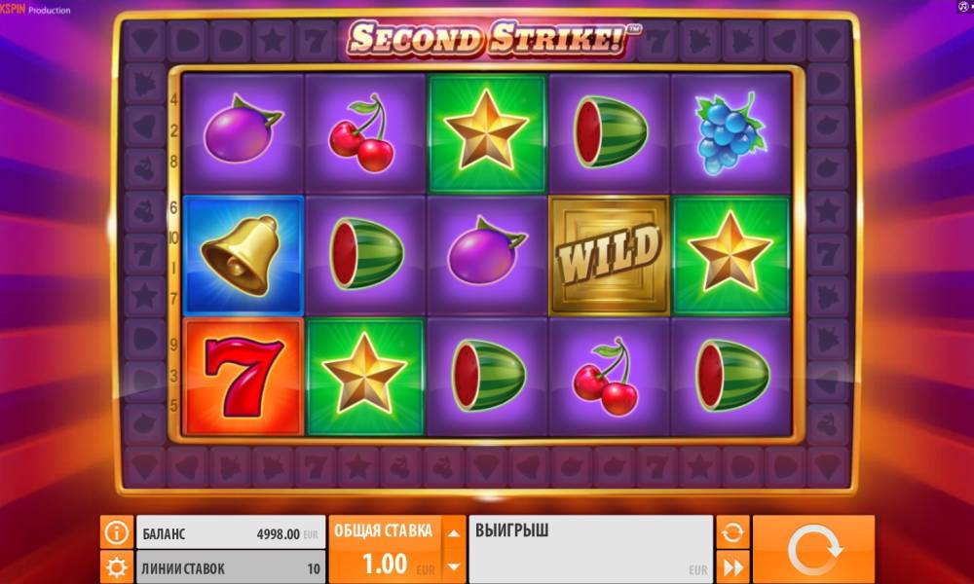The height and width of the screenshot is (584, 974).
Task: Select payline number 4 indicator
Action: 174,99
